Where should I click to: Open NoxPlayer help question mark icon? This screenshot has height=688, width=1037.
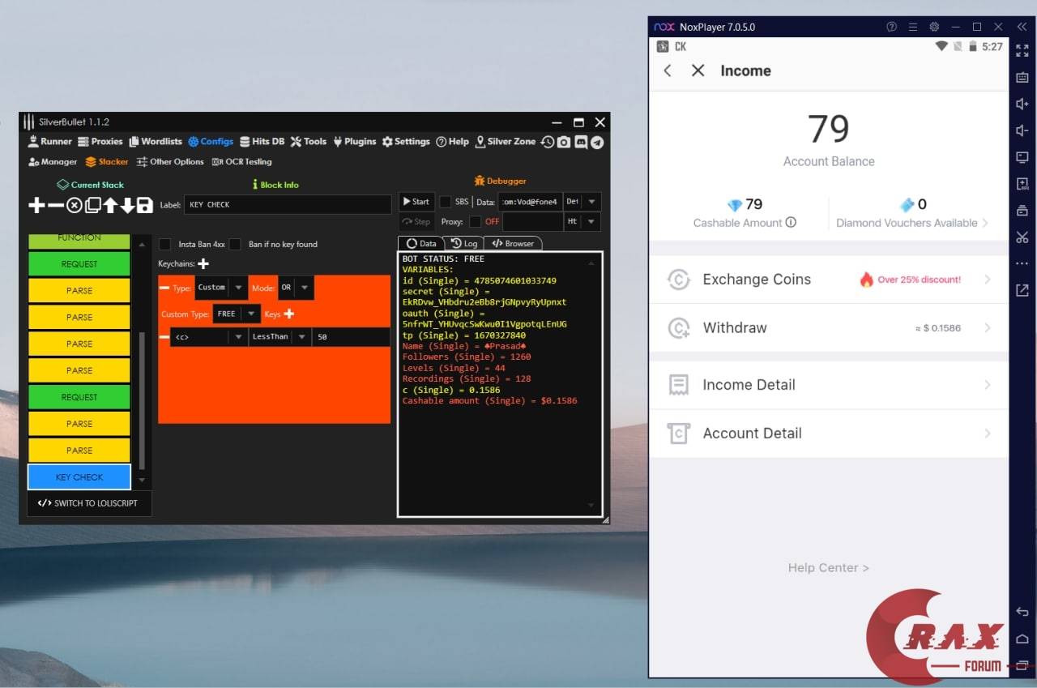click(x=892, y=27)
